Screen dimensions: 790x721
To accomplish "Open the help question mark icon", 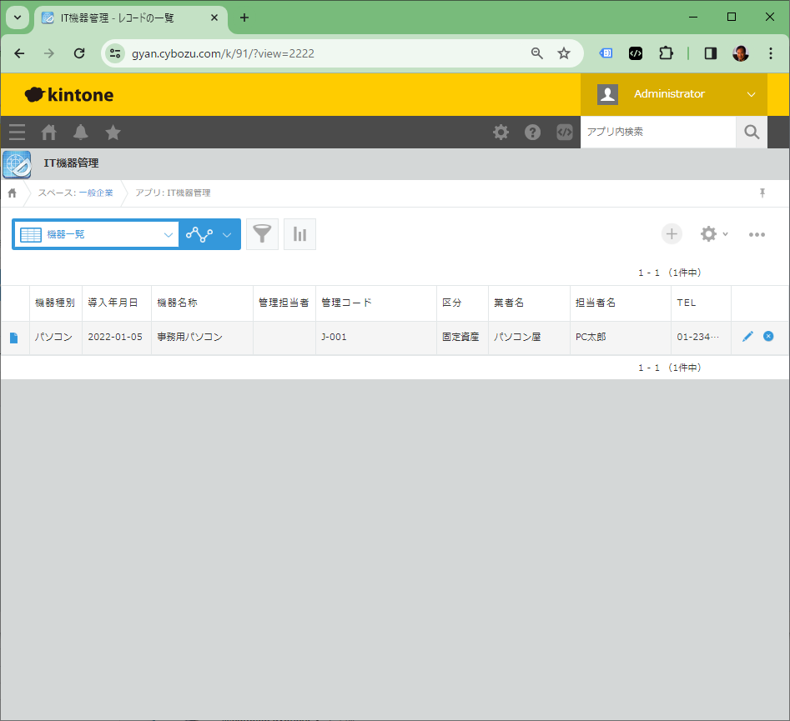I will [532, 132].
